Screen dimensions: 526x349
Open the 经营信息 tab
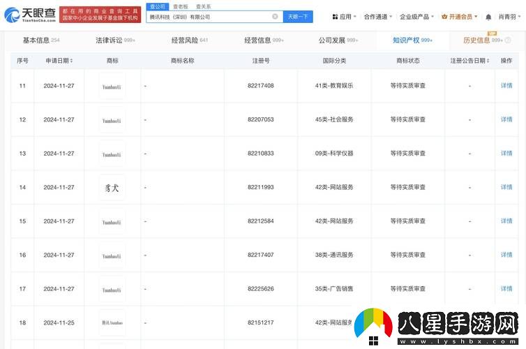click(x=264, y=40)
